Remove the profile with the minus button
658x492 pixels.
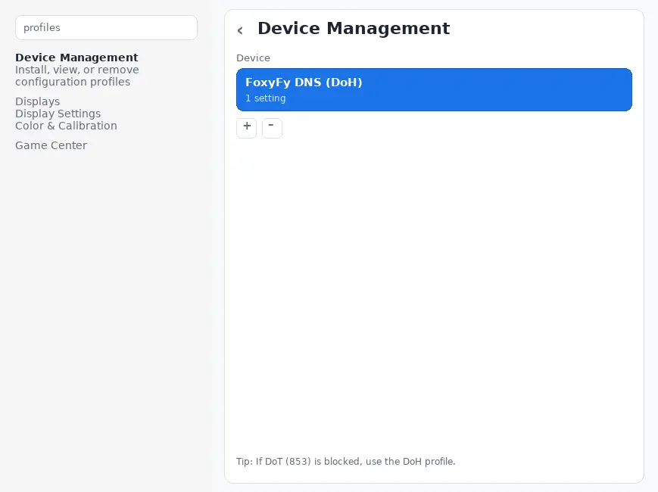pyautogui.click(x=272, y=127)
